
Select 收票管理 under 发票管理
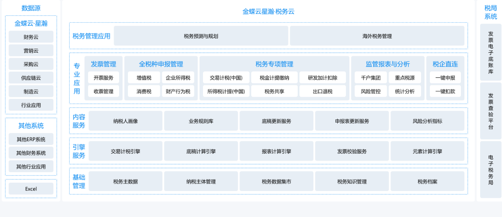(x=104, y=91)
